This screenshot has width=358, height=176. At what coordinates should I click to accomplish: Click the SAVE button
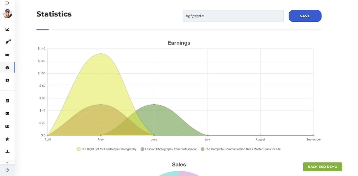[305, 16]
